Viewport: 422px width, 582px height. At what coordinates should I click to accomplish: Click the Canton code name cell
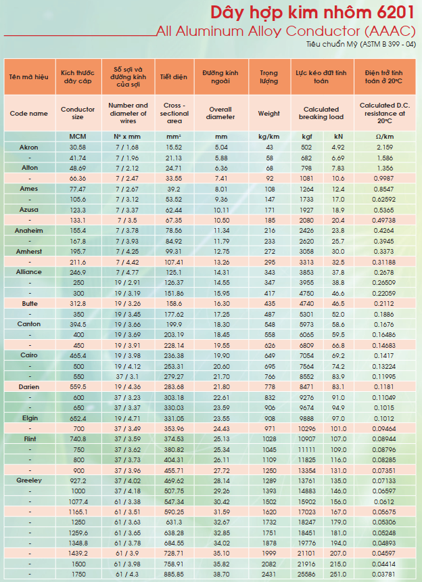coord(29,324)
